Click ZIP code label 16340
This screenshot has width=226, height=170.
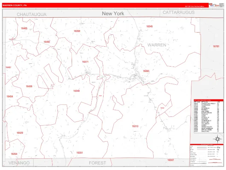click(76, 91)
